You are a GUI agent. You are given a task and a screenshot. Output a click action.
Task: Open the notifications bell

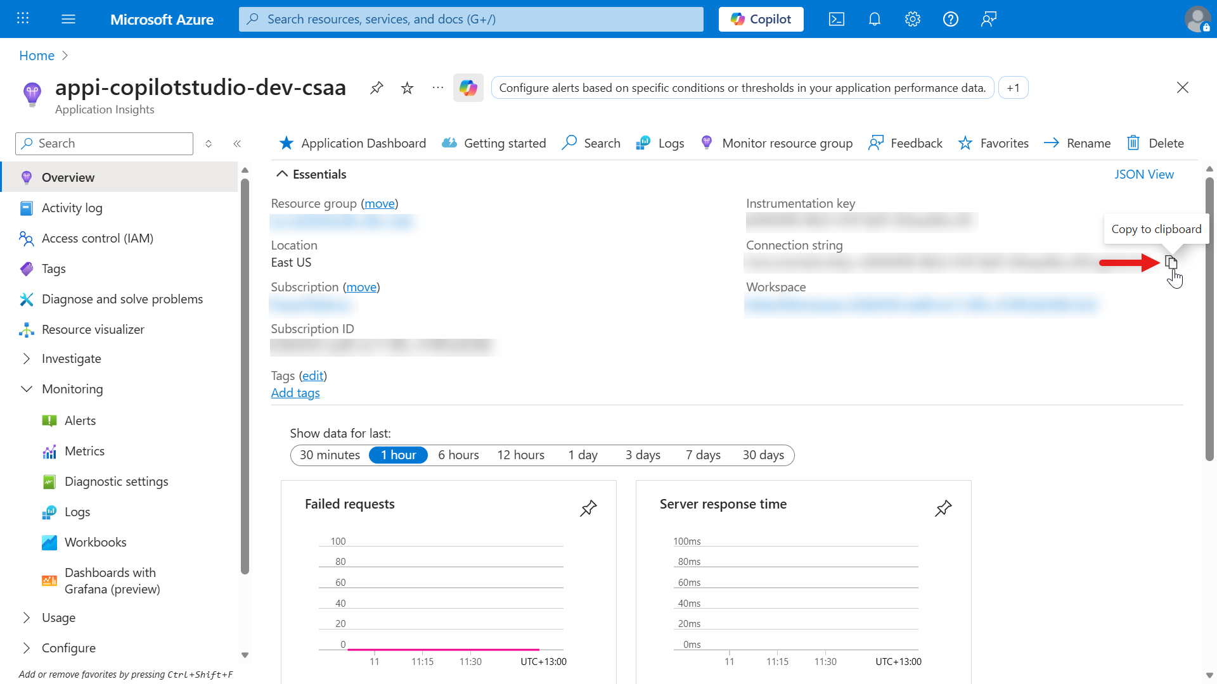click(x=874, y=19)
